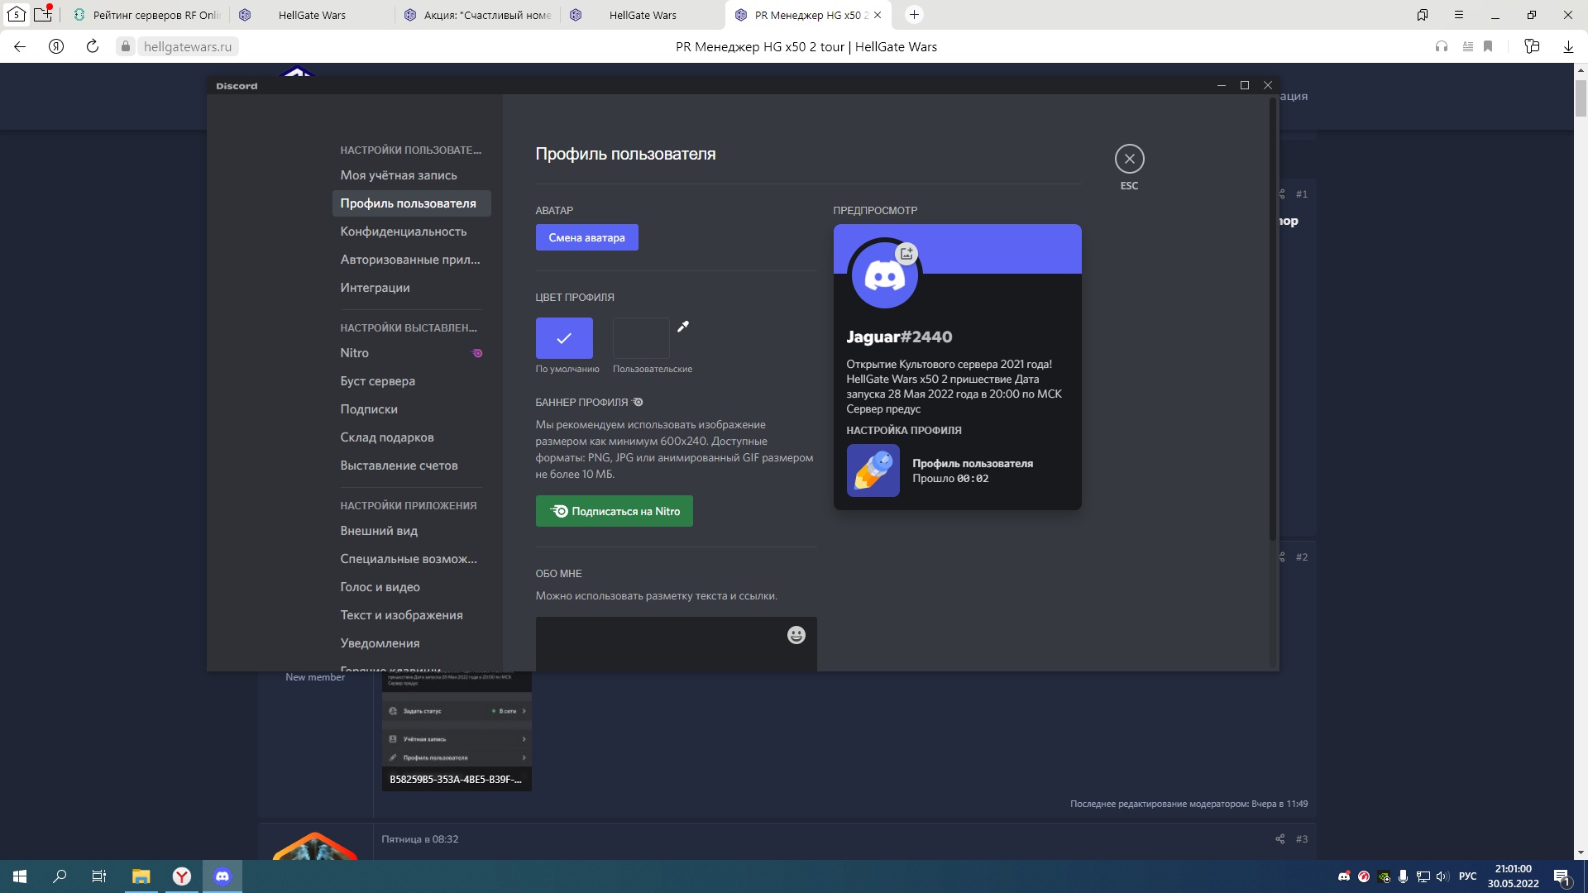Image resolution: width=1588 pixels, height=893 pixels.
Task: Select the custom profile color swatch
Action: tap(641, 338)
